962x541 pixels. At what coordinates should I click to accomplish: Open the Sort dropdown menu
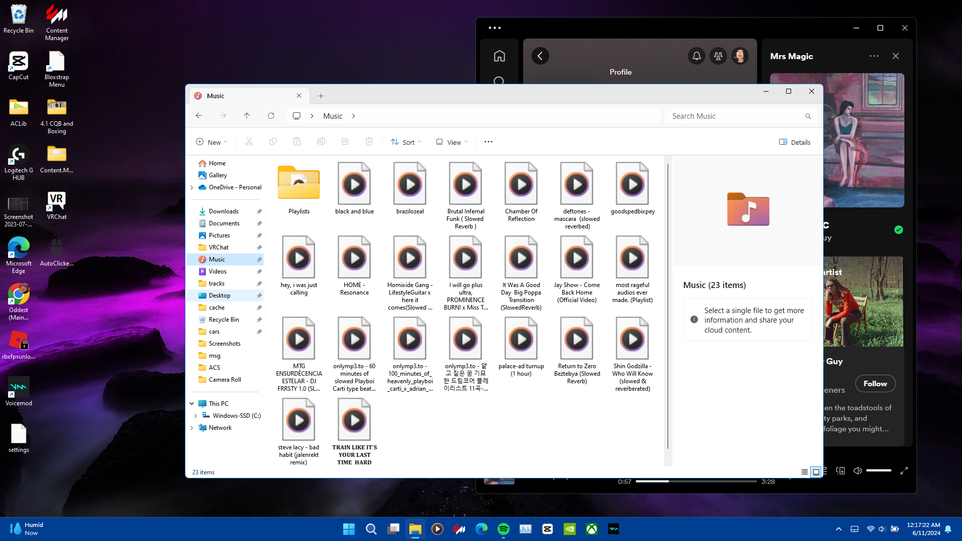click(406, 142)
